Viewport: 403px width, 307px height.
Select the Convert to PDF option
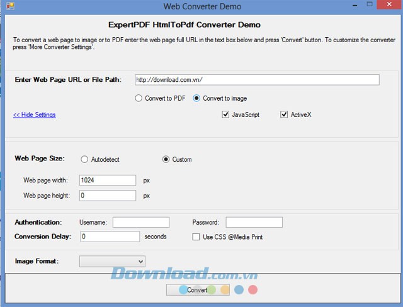coord(139,98)
